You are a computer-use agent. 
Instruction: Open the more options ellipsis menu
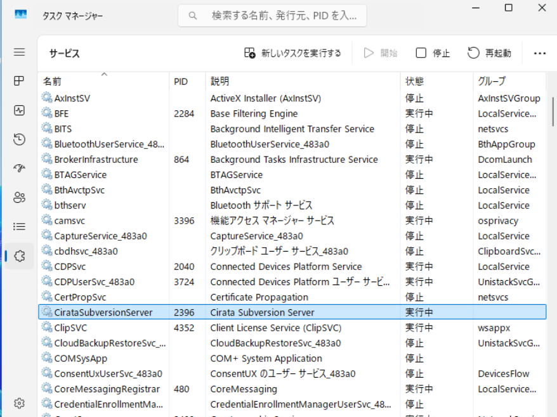[540, 53]
